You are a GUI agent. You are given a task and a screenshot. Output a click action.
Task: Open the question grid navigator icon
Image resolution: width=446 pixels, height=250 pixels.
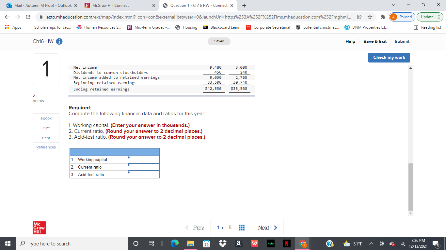pyautogui.click(x=242, y=228)
